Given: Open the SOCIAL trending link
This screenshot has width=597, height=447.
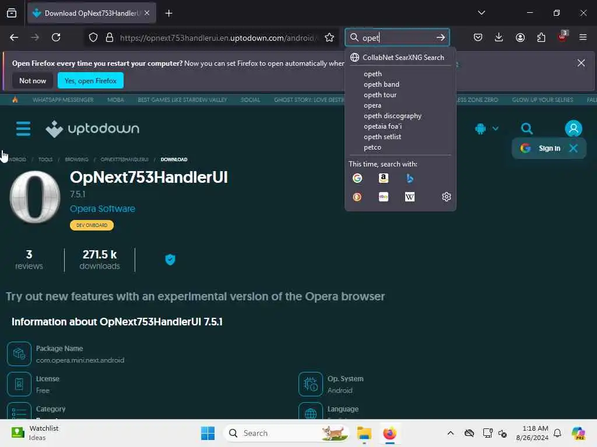Looking at the screenshot, I should click(x=251, y=100).
